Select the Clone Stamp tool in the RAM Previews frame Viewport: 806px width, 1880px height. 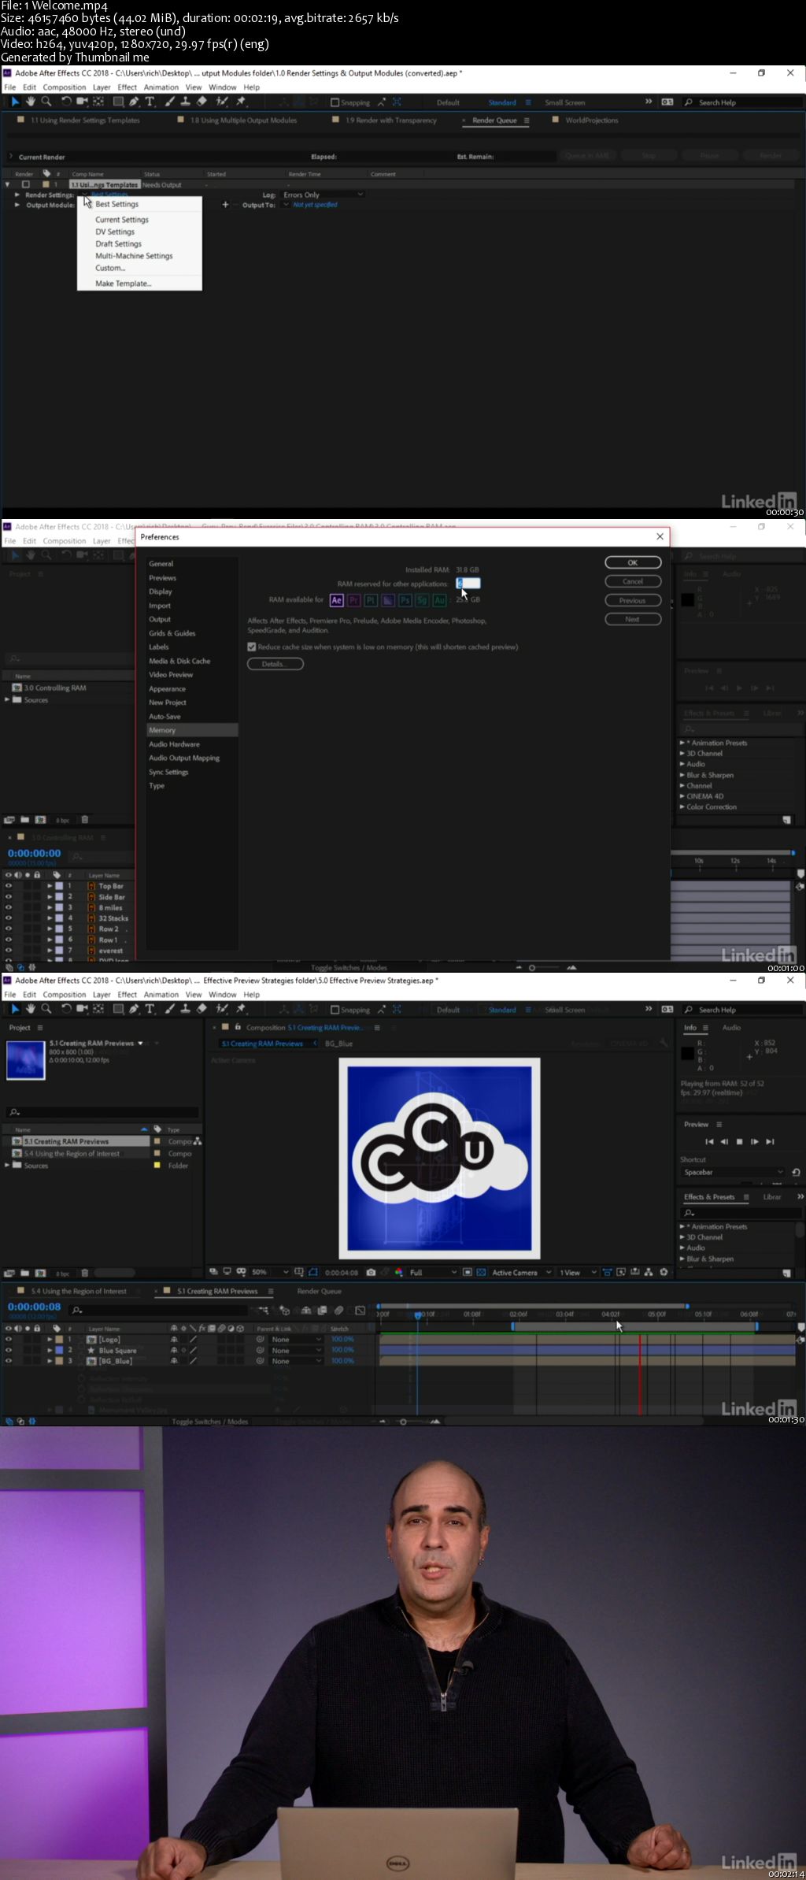pos(186,1009)
